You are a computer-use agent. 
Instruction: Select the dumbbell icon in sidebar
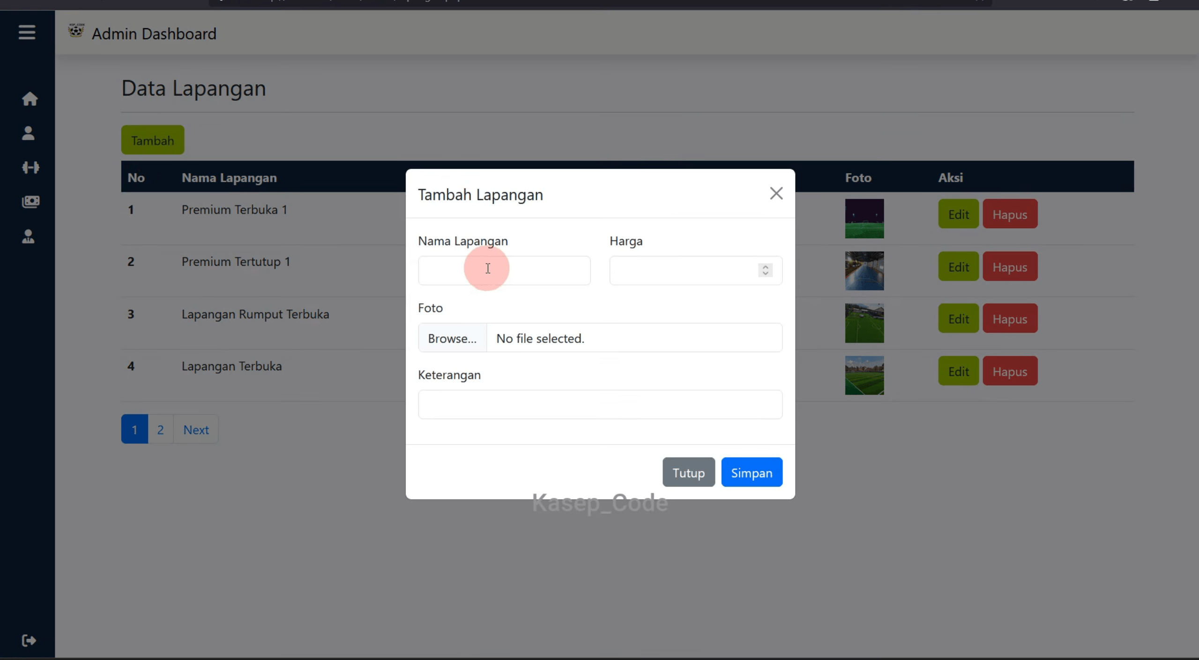click(x=30, y=167)
